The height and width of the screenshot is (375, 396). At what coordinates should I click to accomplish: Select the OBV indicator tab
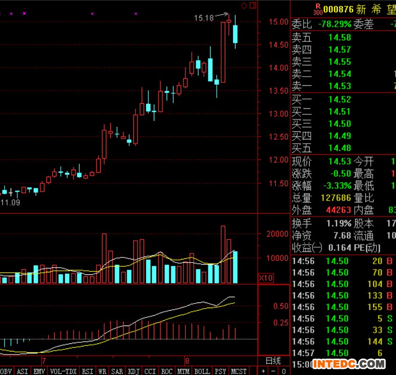(x=6, y=371)
